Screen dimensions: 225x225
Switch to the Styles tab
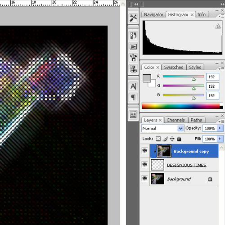pos(195,67)
